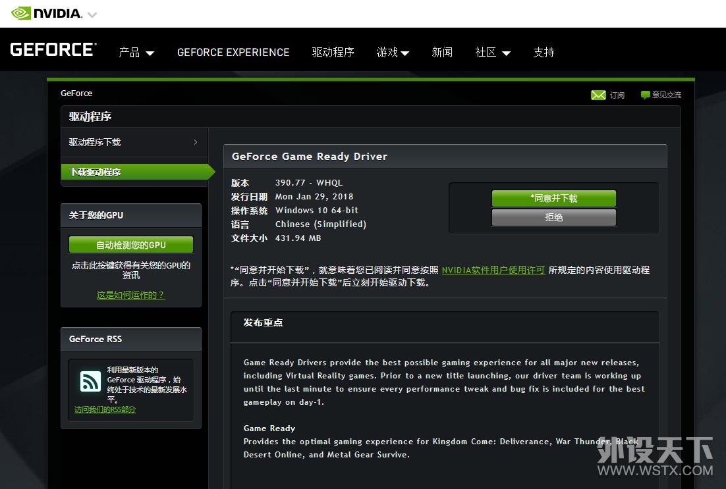The image size is (726, 489).
Task: Click the gray 拒绝 button
Action: (554, 217)
